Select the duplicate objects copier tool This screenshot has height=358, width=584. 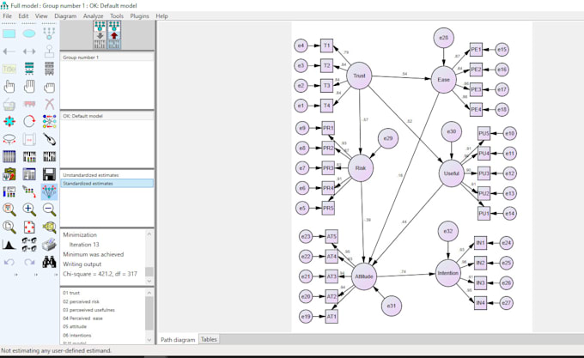click(x=9, y=105)
